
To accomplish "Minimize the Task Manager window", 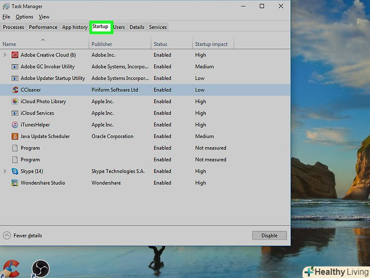I will coord(243,6).
